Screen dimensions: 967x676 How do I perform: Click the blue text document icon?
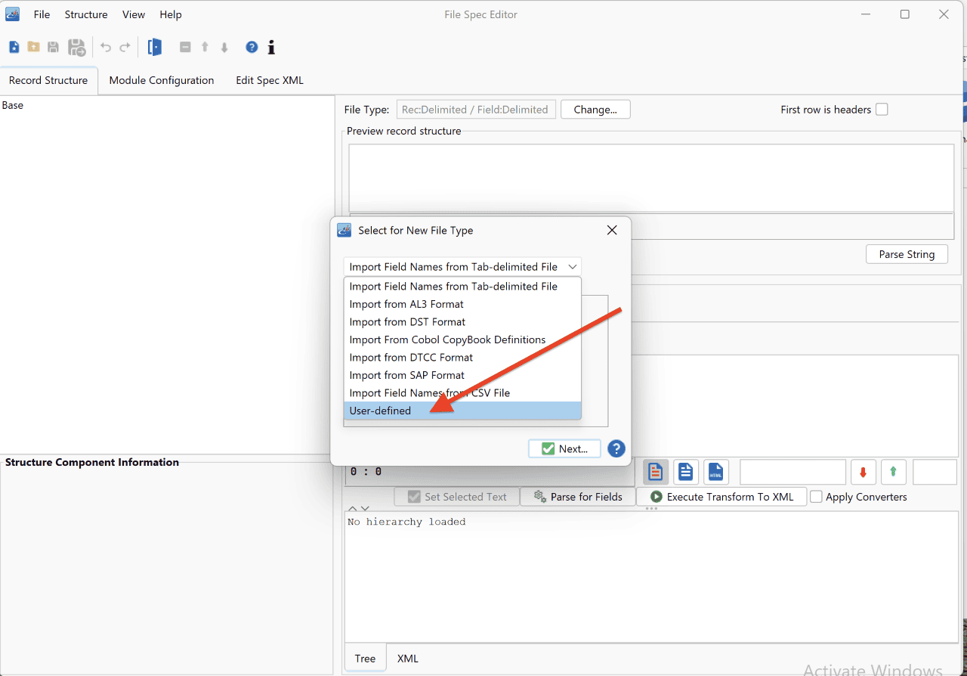(685, 473)
